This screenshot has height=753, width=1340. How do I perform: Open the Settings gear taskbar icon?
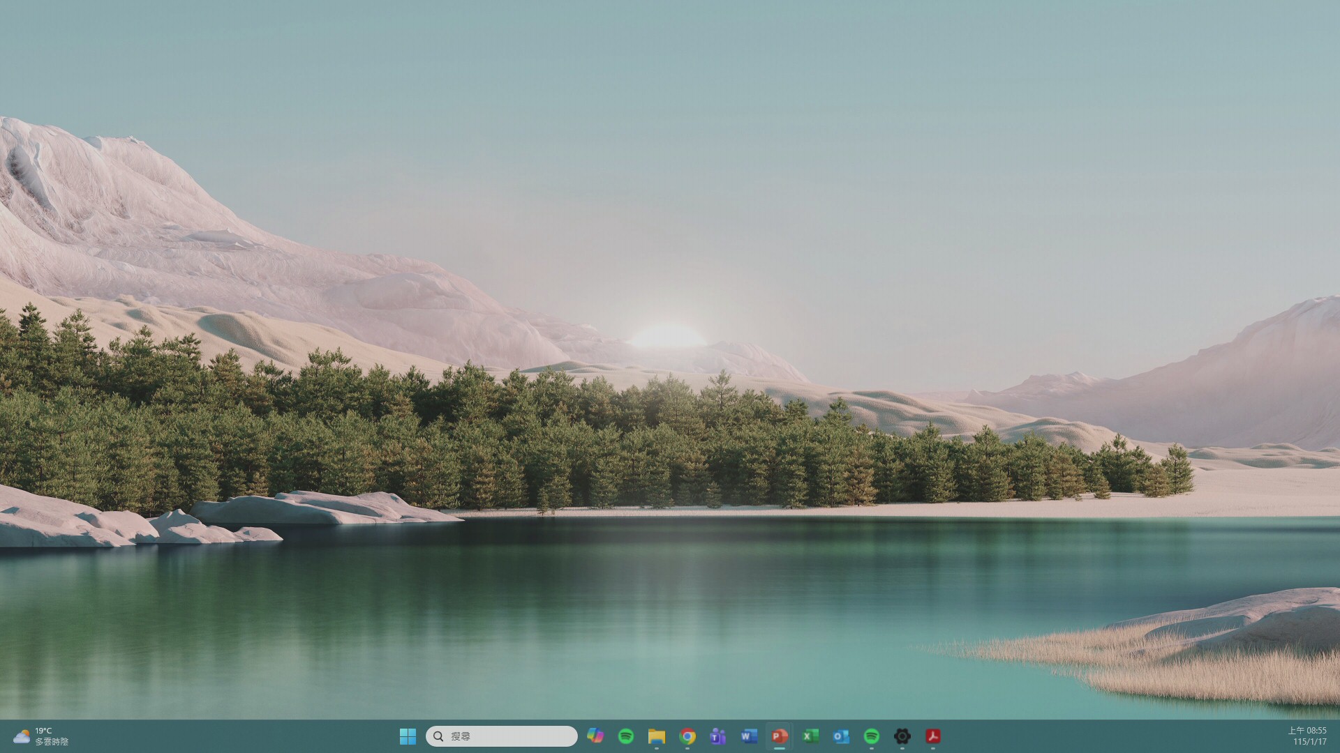902,736
